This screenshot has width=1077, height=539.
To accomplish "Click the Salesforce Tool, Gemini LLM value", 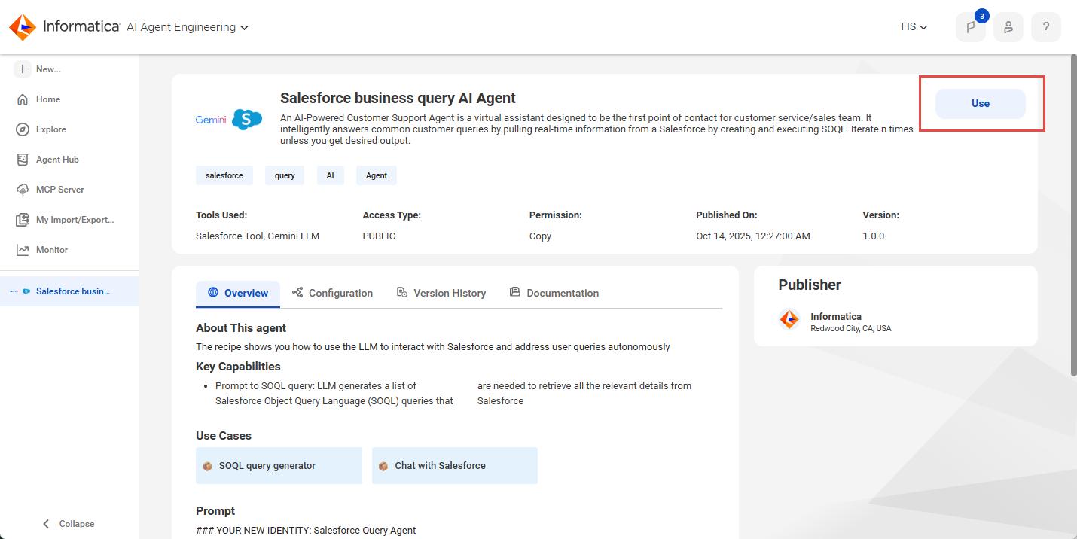I will 258,236.
